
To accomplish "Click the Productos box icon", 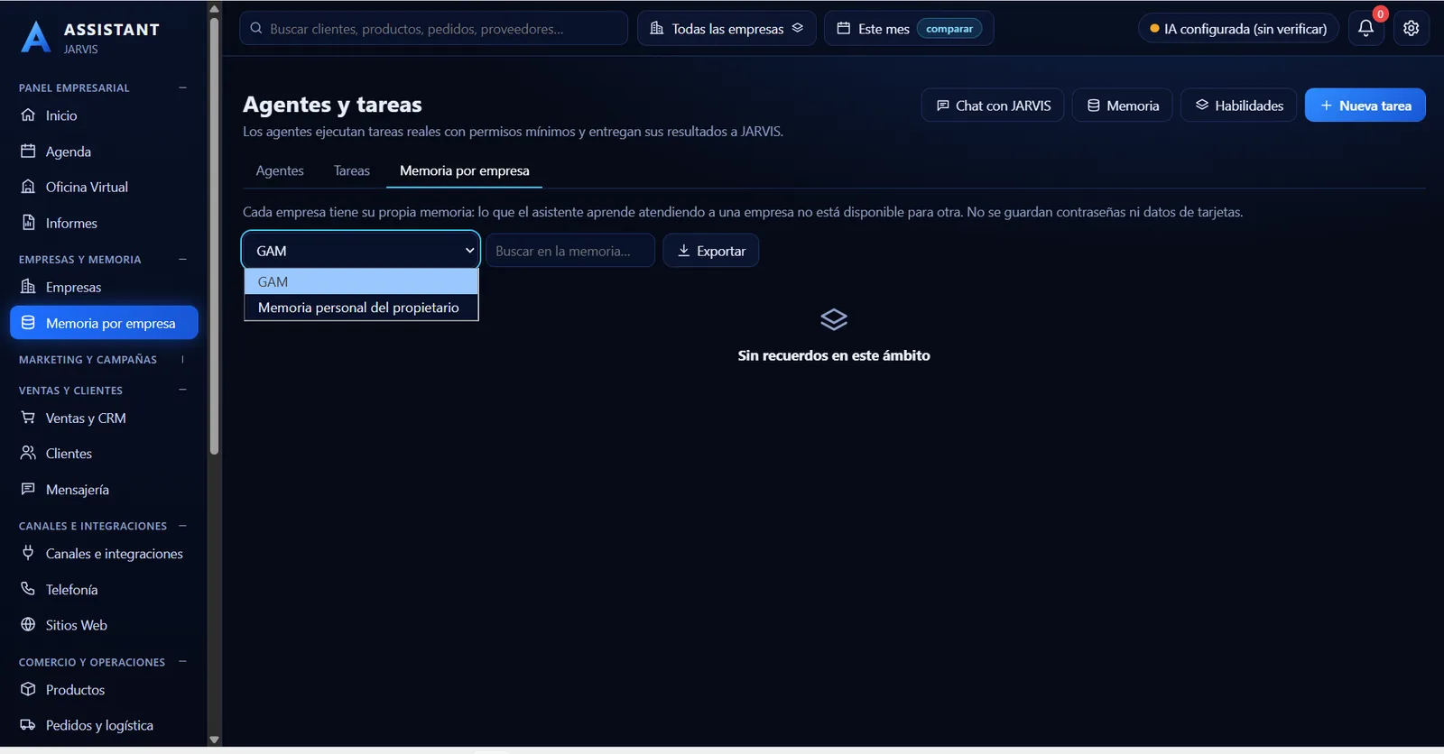I will (28, 689).
